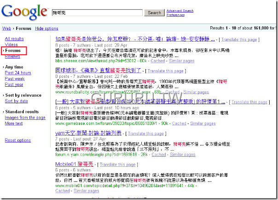The image size is (278, 200).
Task: Click '7 posts - Last post: 27 Apr' line
Action: (x=80, y=139)
